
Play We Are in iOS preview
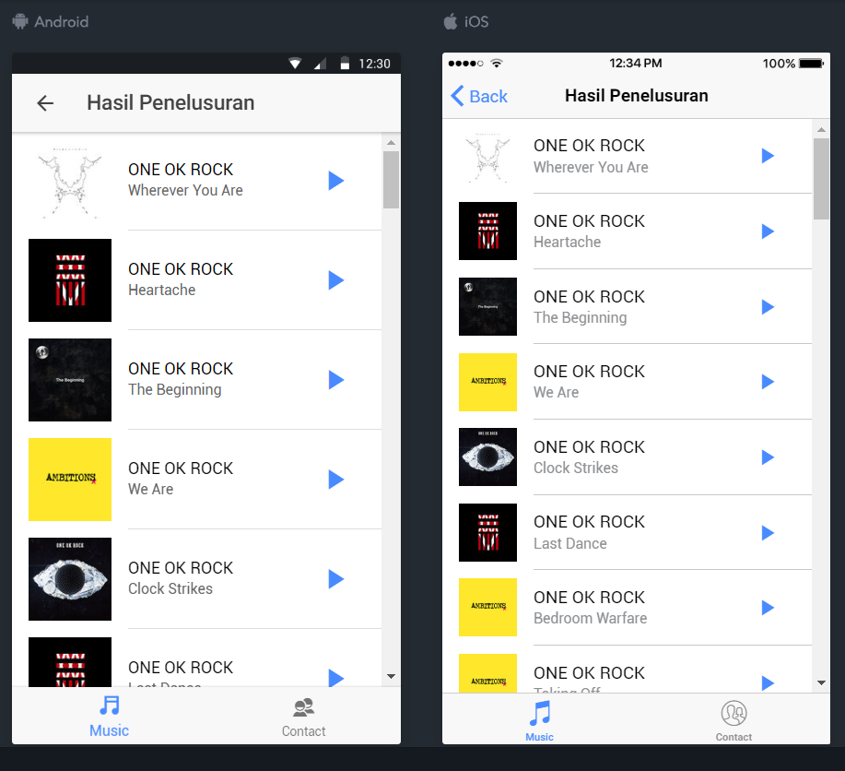coord(768,382)
